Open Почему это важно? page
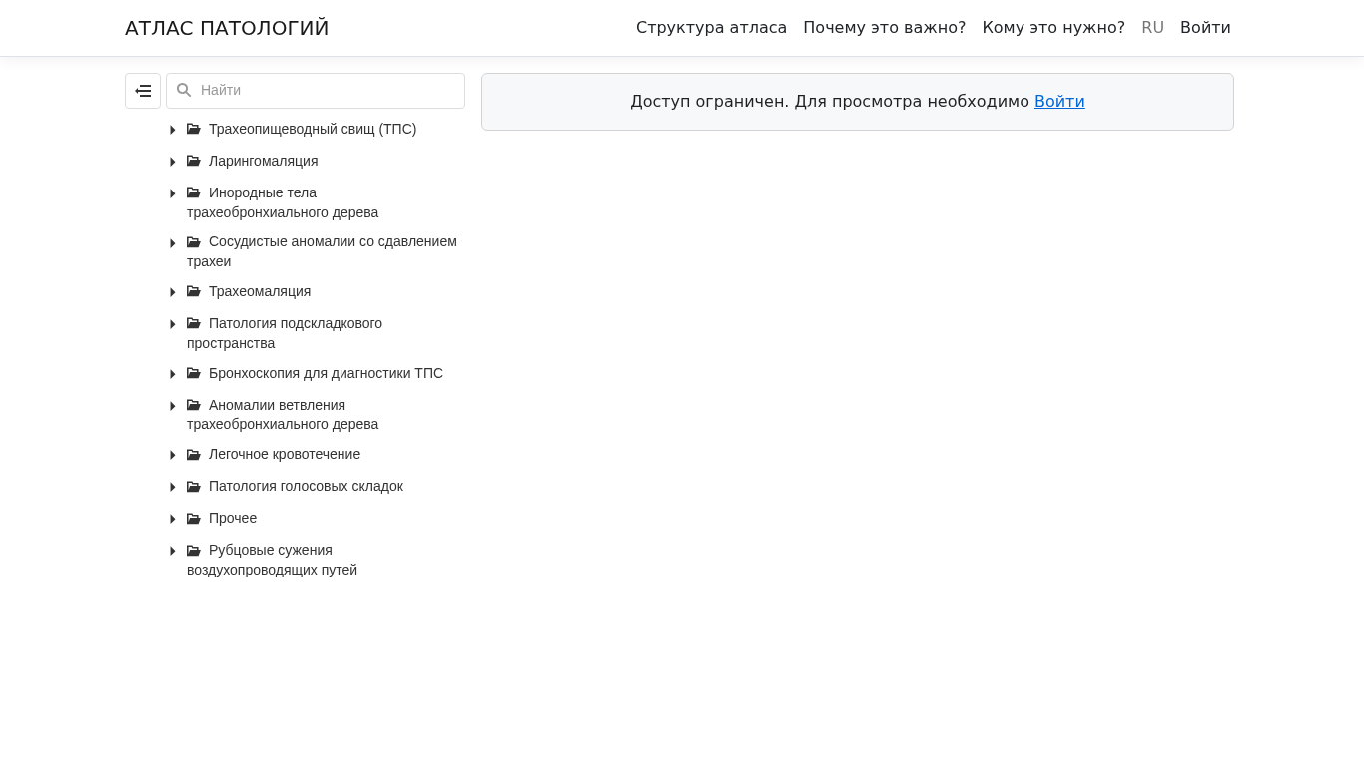Viewport: 1364px width, 766px height. coord(884,28)
